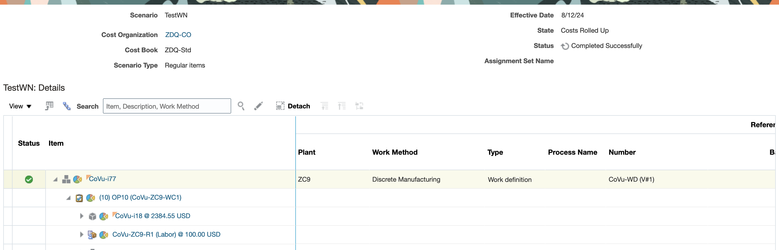Viewport: 779px width, 250px height.
Task: Click the hierarchy structure icon beside Search
Action: tap(66, 106)
